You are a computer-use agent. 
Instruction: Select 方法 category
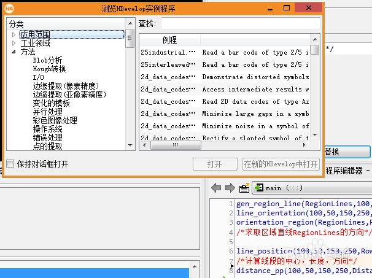tap(28, 52)
